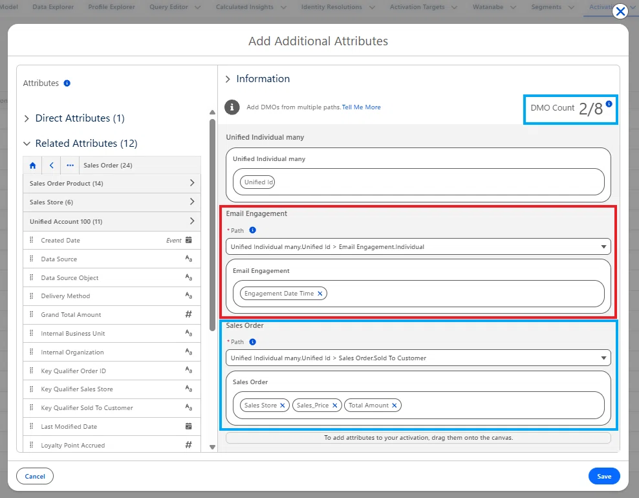Switch to Profile Explorer tab
This screenshot has height=498, width=639.
tap(111, 7)
